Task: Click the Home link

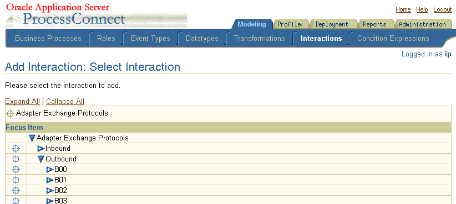Action: pos(403,10)
